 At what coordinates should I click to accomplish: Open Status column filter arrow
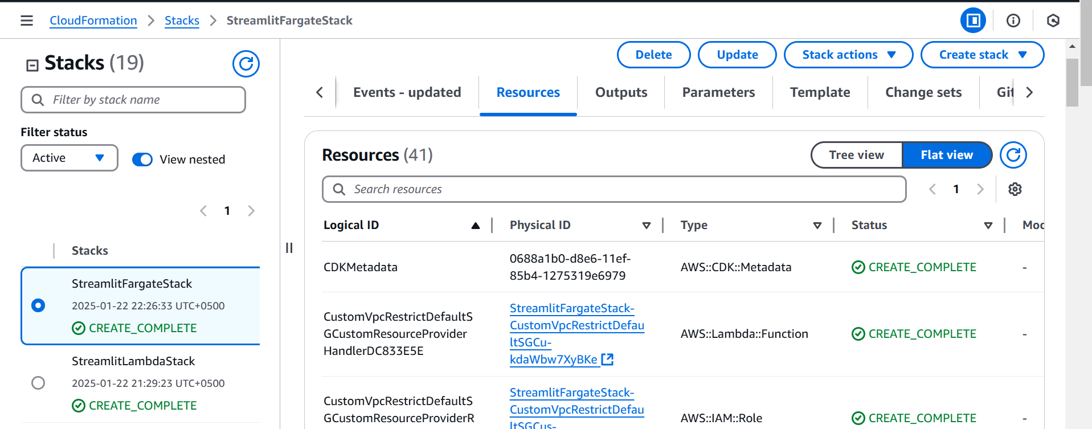(988, 226)
